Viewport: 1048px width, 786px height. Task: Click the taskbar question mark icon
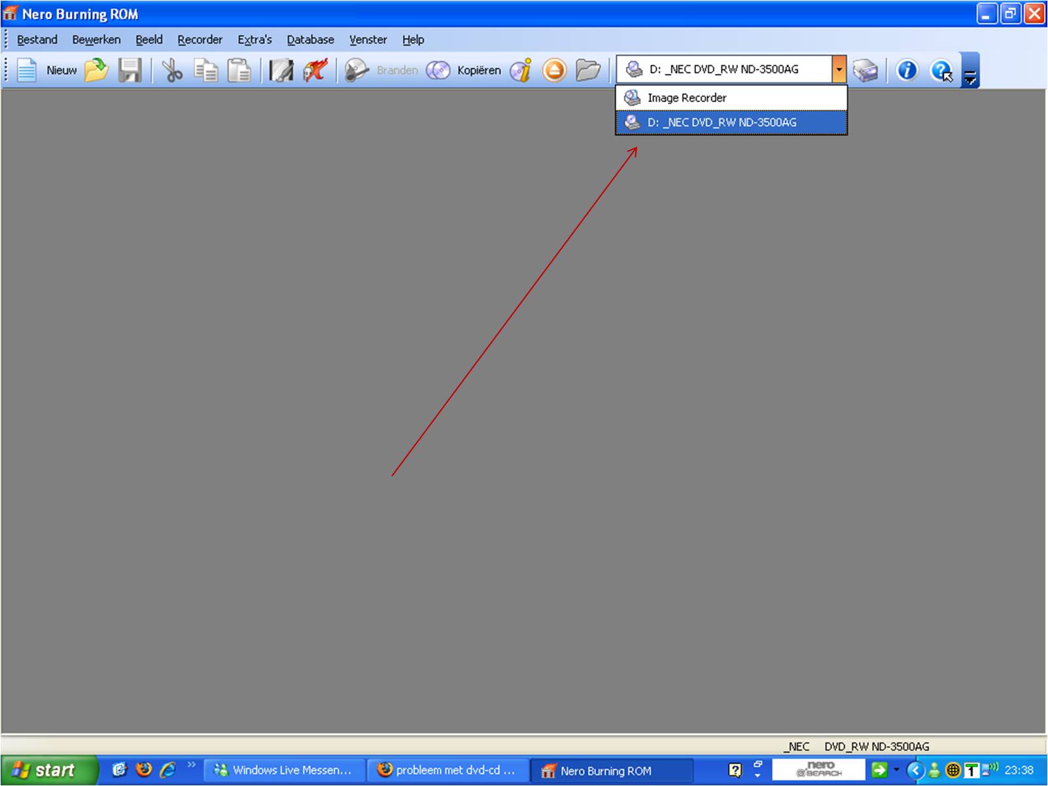coord(735,770)
